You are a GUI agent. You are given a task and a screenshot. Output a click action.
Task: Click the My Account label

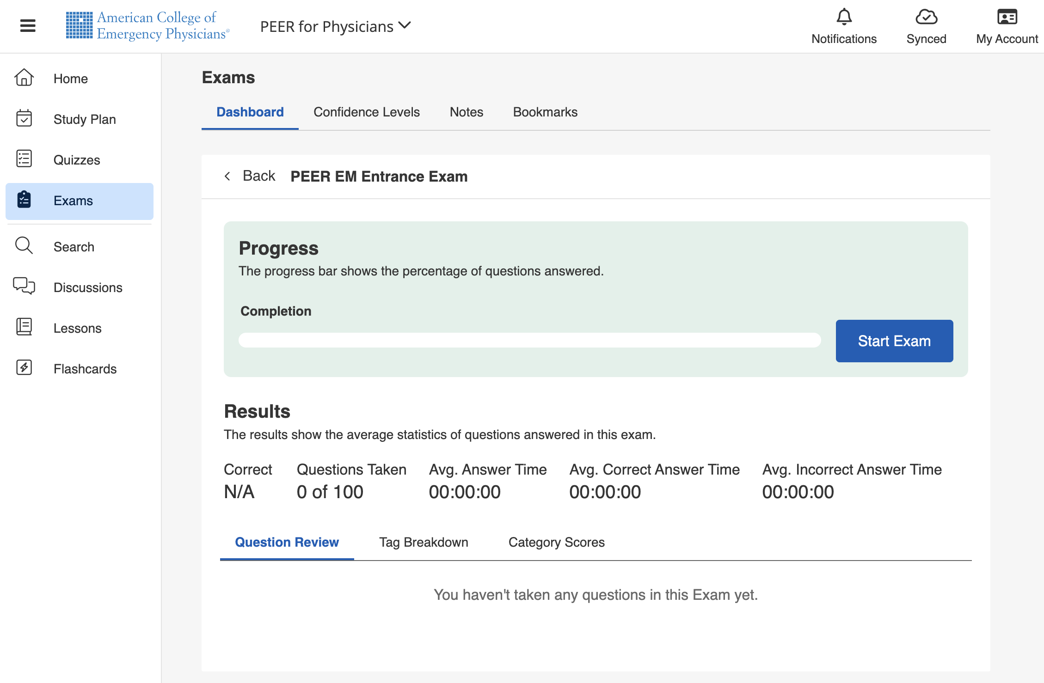click(x=1007, y=39)
